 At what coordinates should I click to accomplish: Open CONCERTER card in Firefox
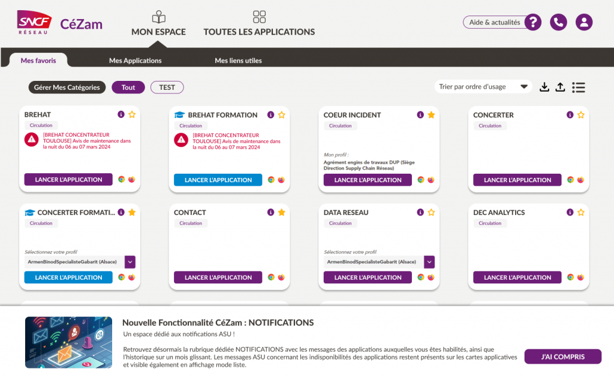click(580, 180)
